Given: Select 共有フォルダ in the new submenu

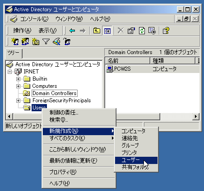Looking at the screenshot, I should (136, 167).
